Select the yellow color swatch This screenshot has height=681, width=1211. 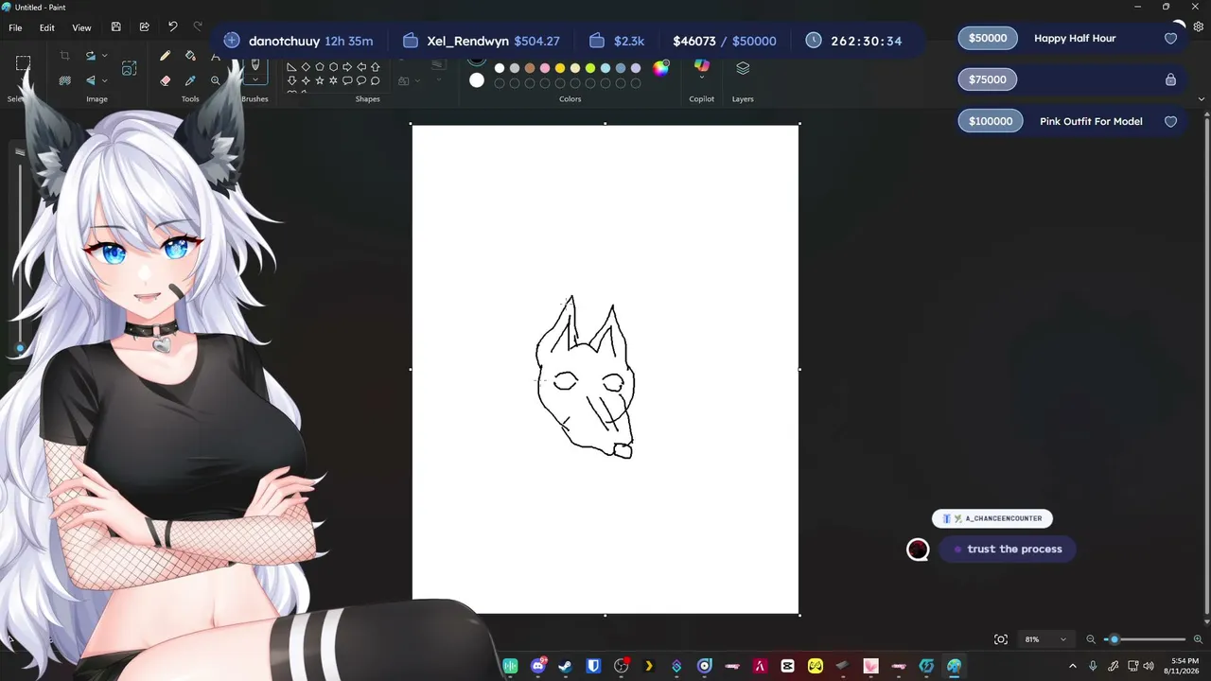click(x=560, y=68)
